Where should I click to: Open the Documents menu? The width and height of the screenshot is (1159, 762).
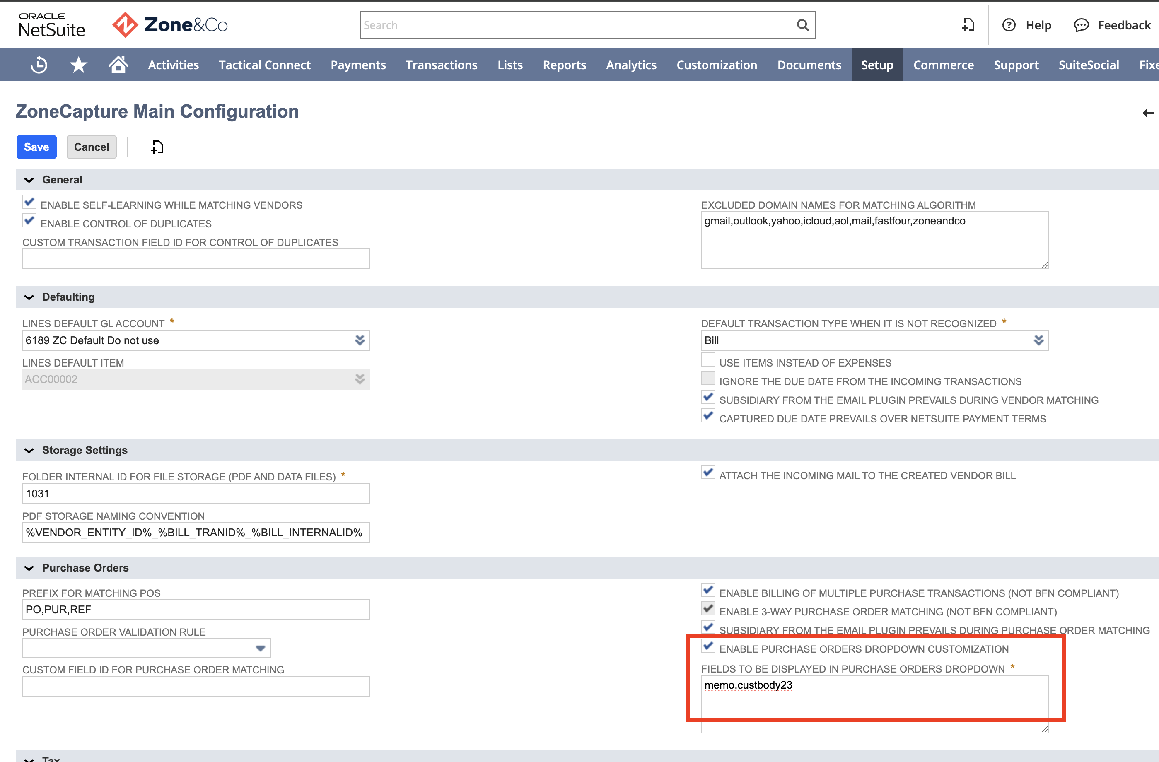809,65
